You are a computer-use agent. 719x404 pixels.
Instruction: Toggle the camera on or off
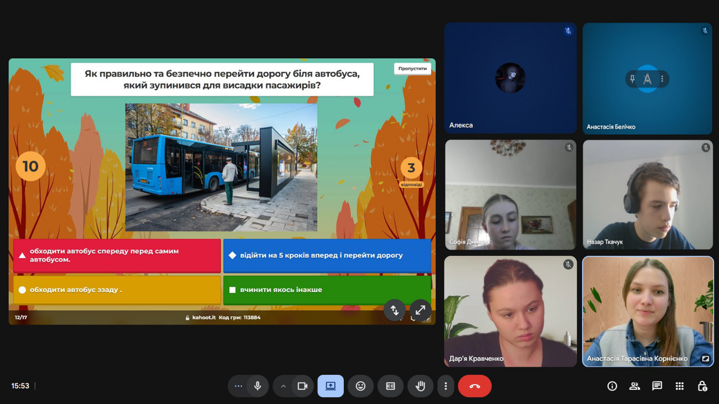click(x=302, y=386)
